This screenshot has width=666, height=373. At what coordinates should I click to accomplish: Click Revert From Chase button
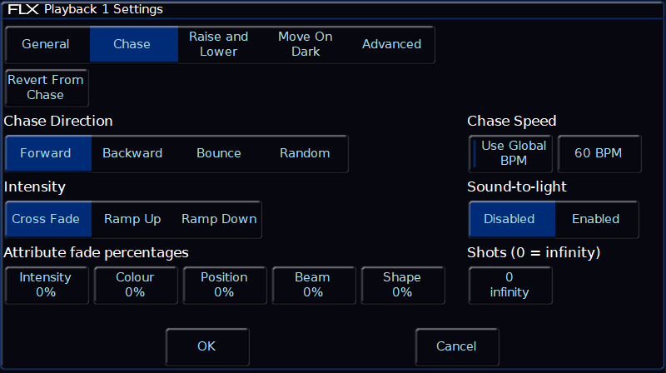point(46,87)
